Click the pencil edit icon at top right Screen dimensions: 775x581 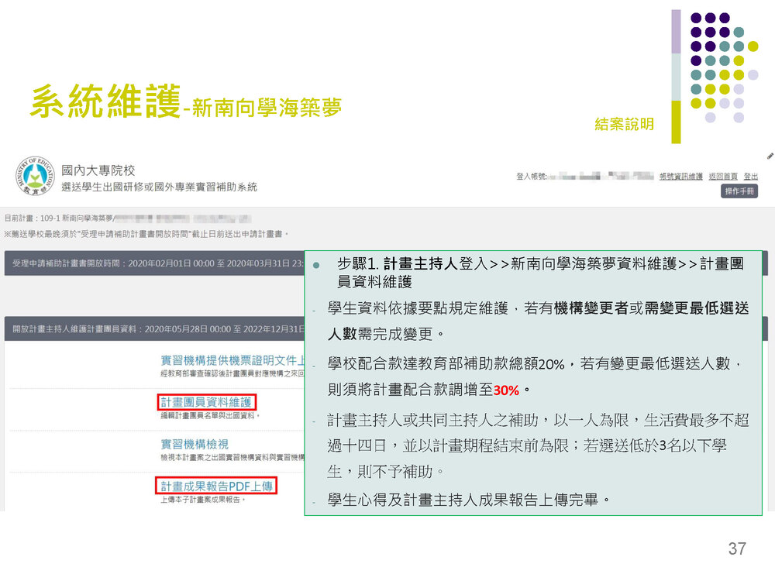[770, 156]
